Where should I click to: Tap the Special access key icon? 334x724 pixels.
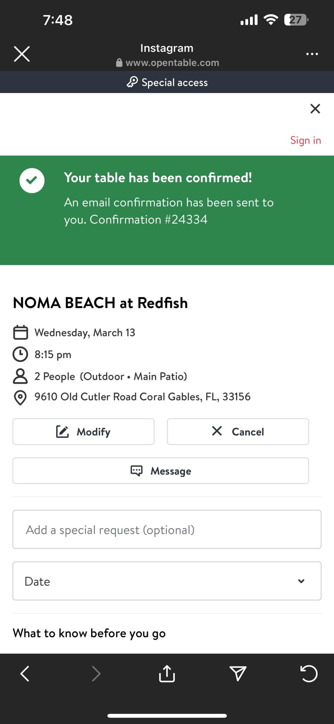click(x=132, y=82)
